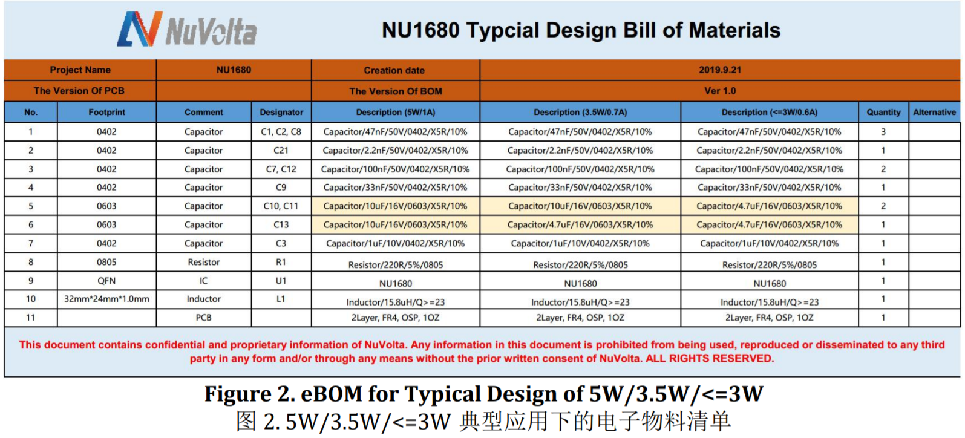Click footprint cell '0805'

pos(106,262)
